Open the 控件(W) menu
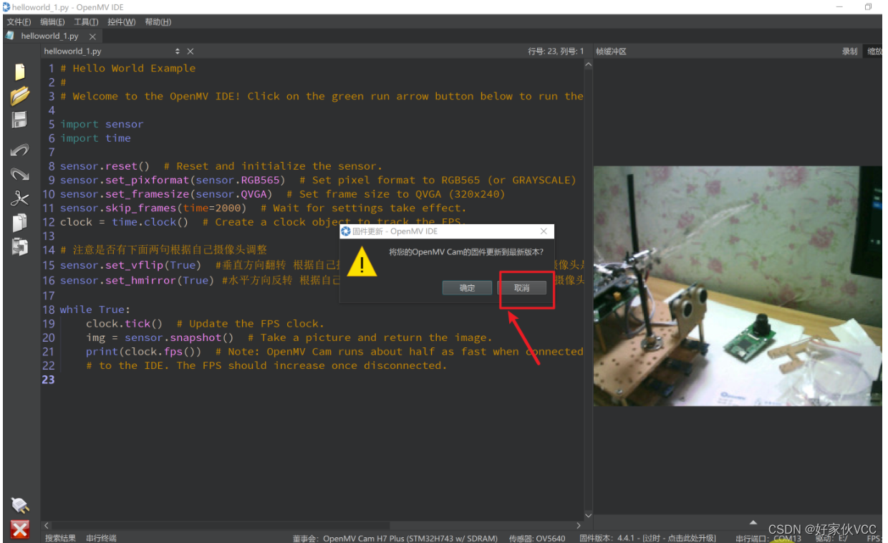 122,21
